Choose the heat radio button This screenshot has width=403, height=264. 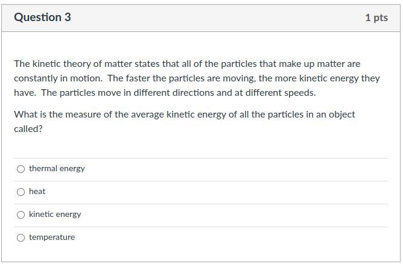[x=21, y=192]
